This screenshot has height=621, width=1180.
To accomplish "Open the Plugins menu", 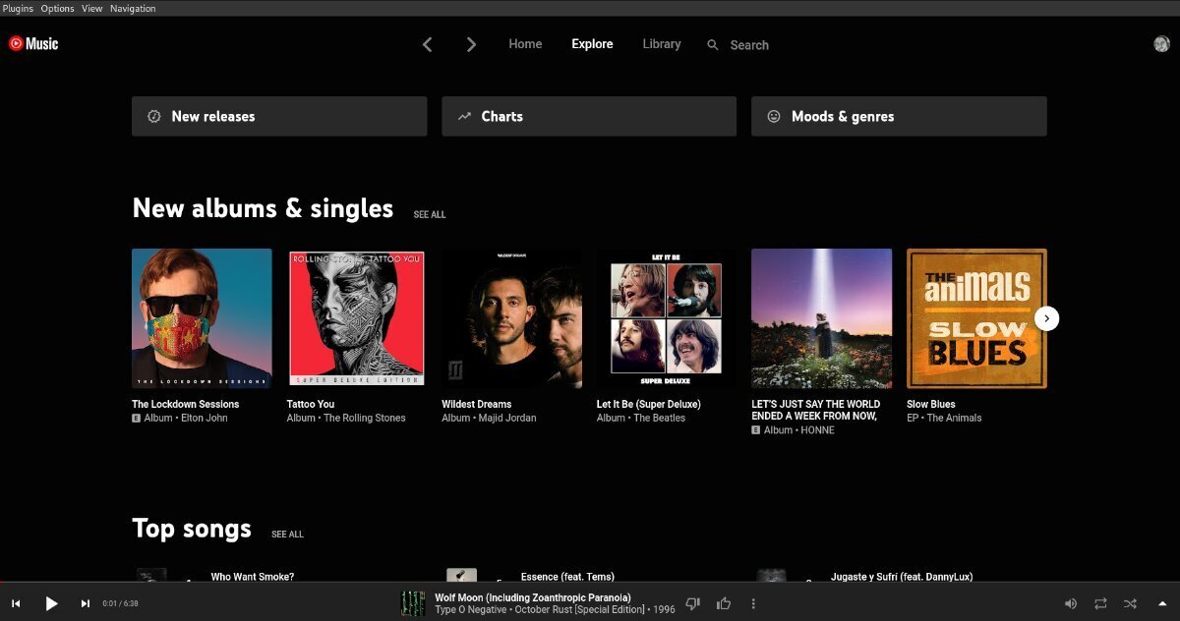I will coord(18,8).
